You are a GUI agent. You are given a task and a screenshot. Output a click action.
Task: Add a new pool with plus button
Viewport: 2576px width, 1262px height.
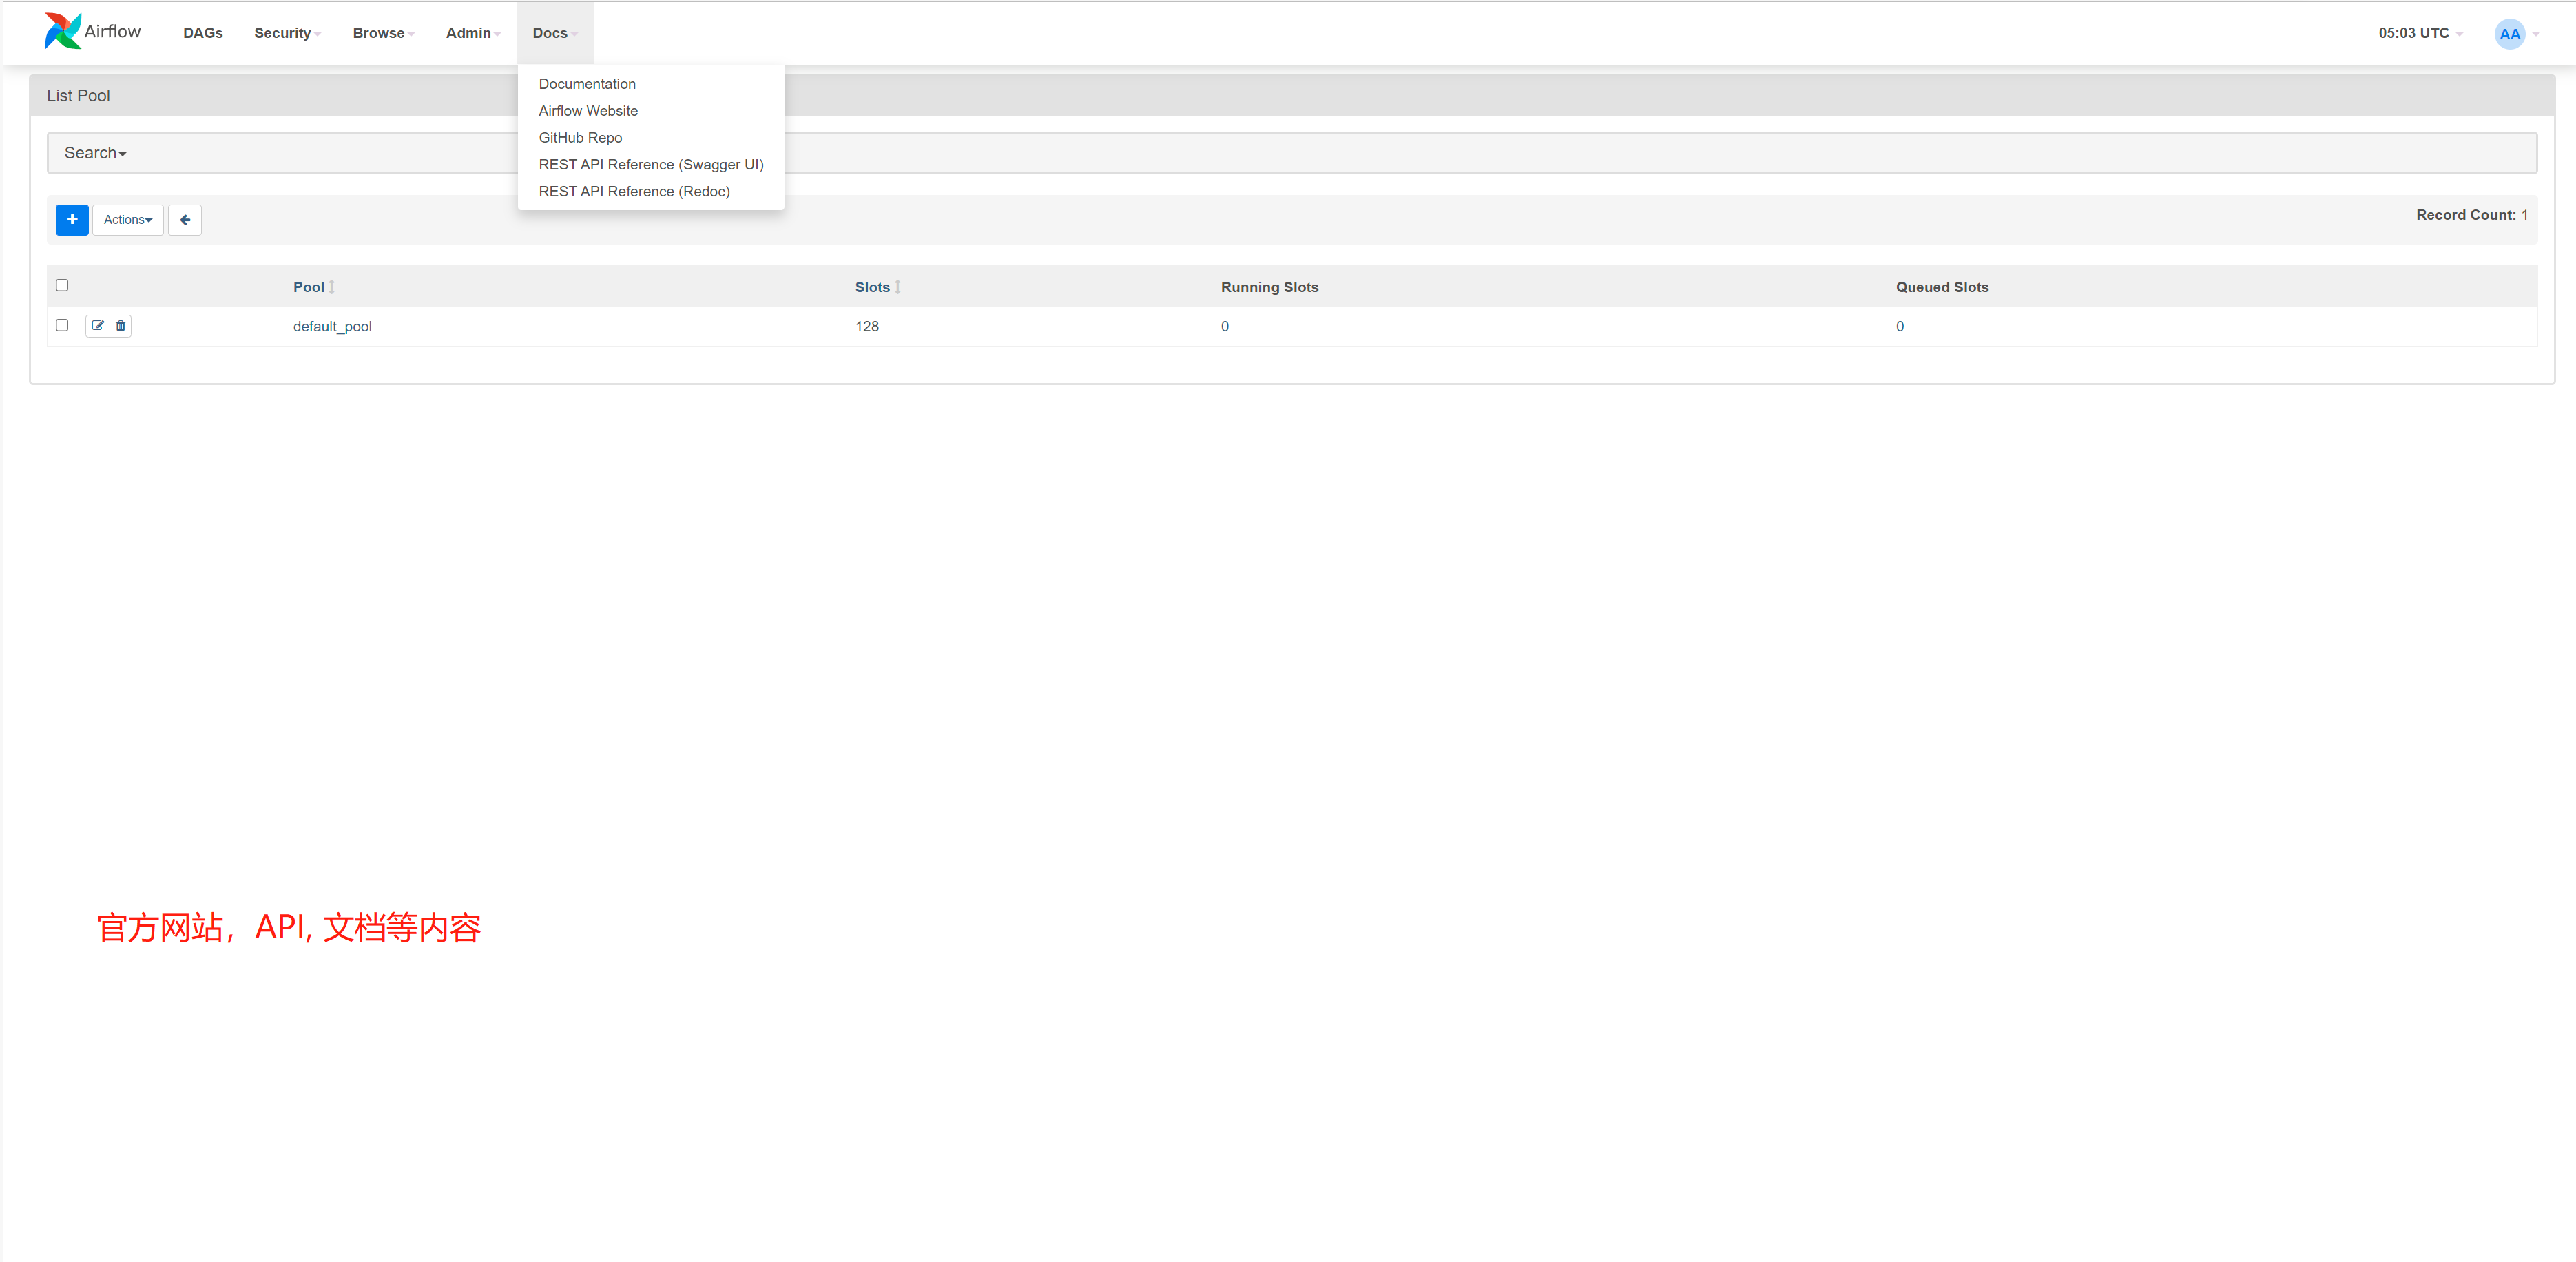72,220
